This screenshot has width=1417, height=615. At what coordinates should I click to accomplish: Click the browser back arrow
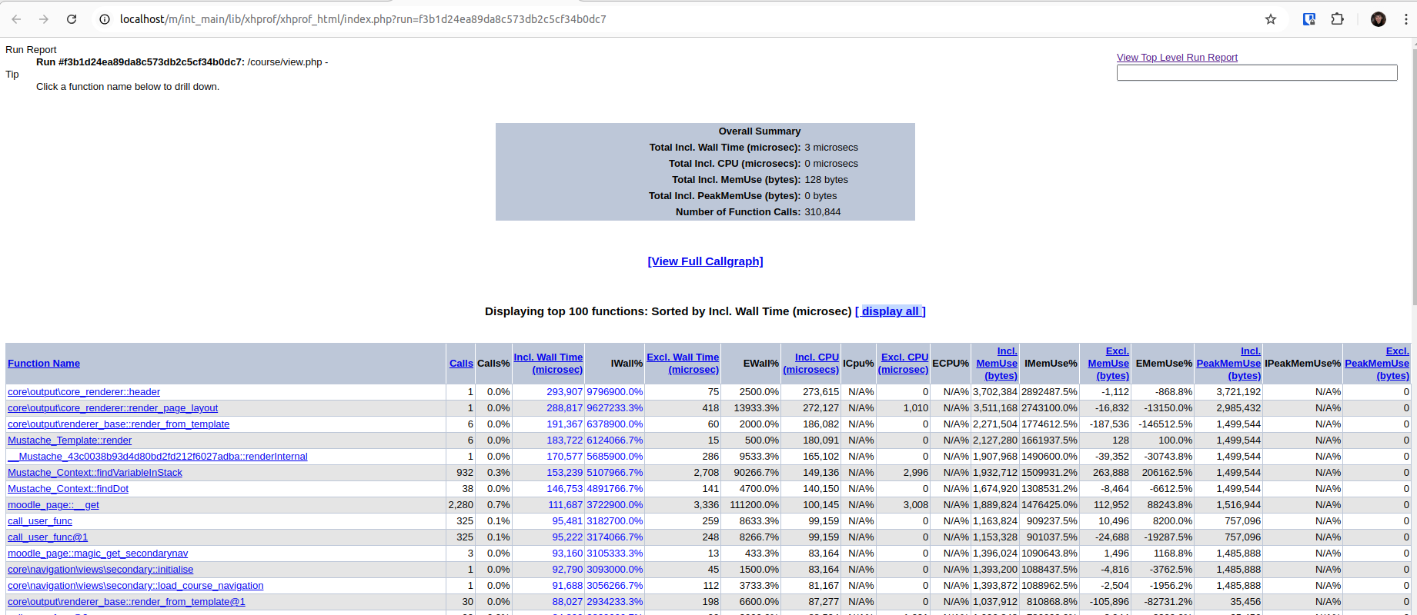coord(16,19)
